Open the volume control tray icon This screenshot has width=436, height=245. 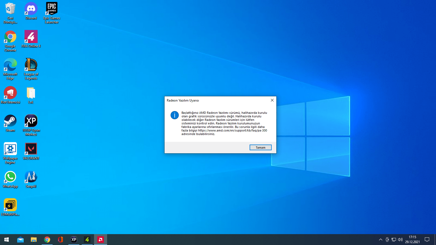click(400, 240)
